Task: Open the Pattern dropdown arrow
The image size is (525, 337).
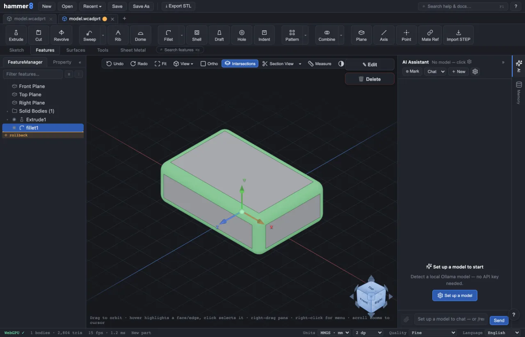Action: pyautogui.click(x=306, y=35)
